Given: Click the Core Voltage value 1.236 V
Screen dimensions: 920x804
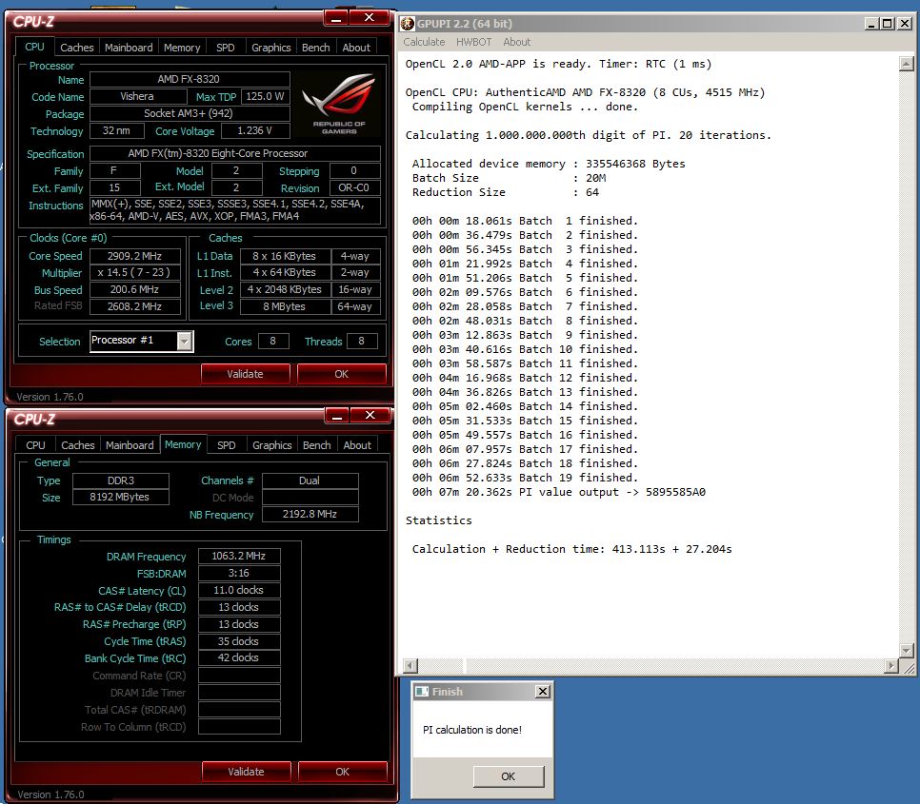Looking at the screenshot, I should (x=254, y=130).
